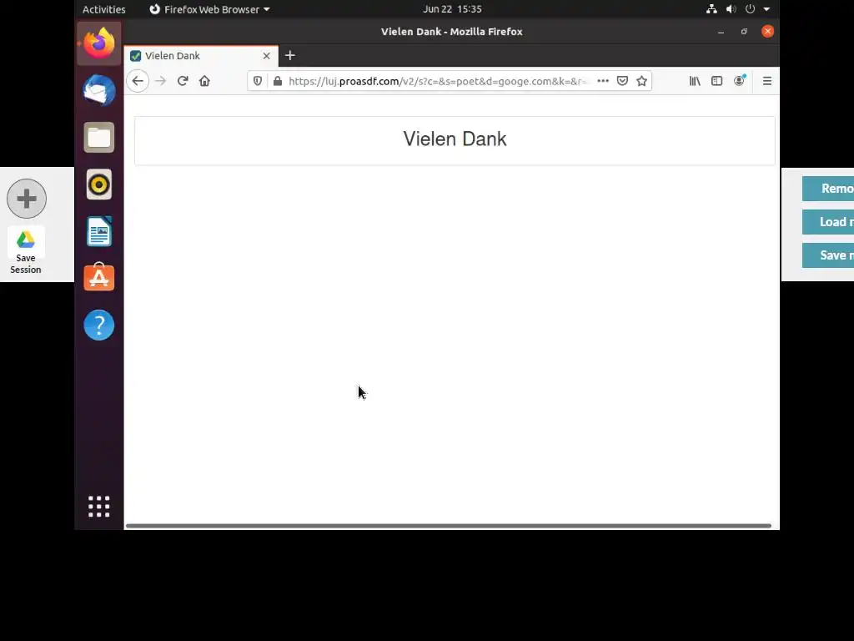Open the Library bookmarks menu

(x=695, y=81)
